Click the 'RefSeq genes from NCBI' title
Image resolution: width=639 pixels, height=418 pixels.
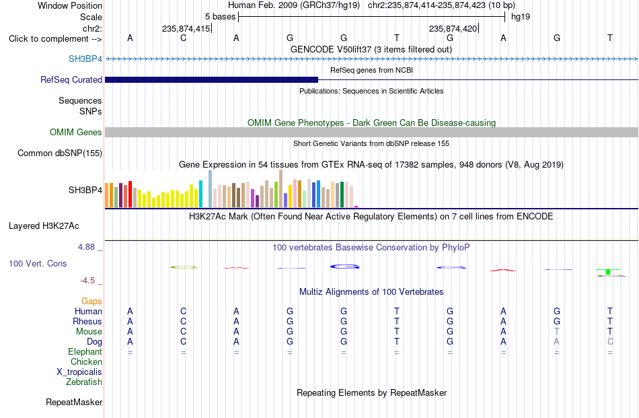[x=372, y=70]
